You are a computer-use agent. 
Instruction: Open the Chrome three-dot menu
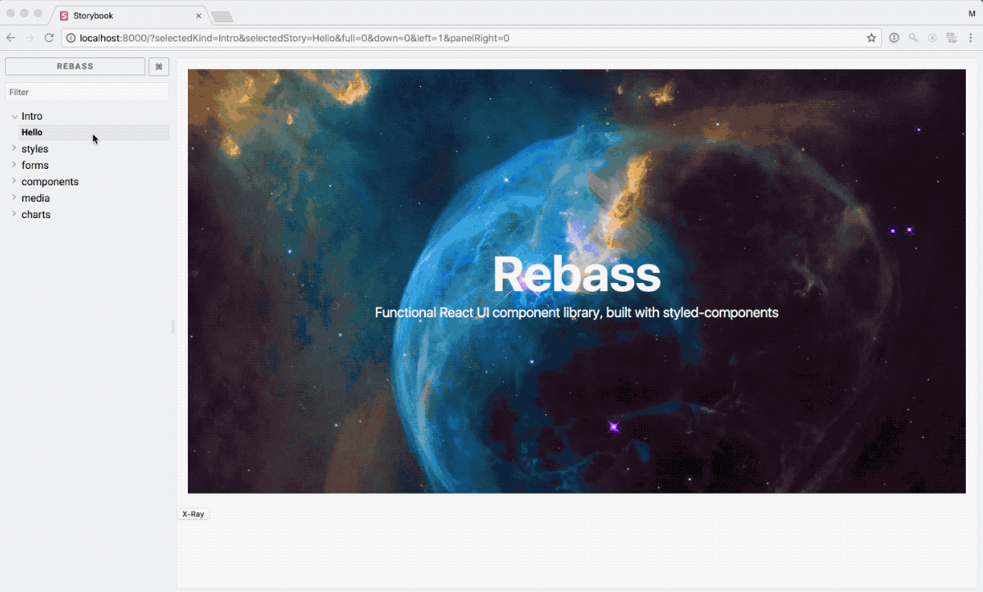971,39
